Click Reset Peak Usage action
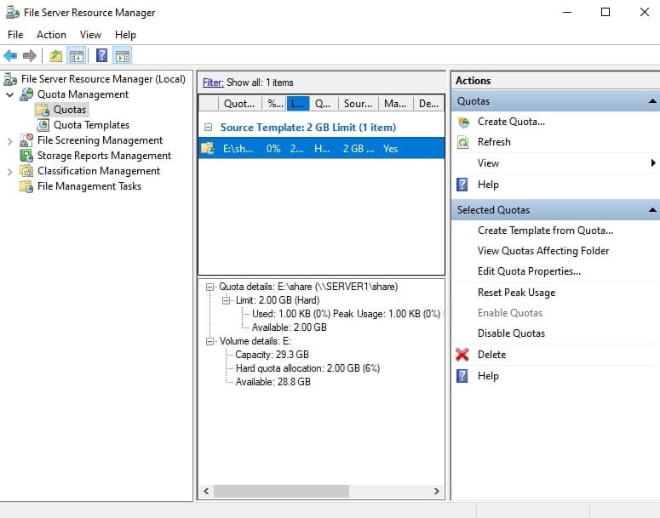The width and height of the screenshot is (660, 518). coord(516,293)
